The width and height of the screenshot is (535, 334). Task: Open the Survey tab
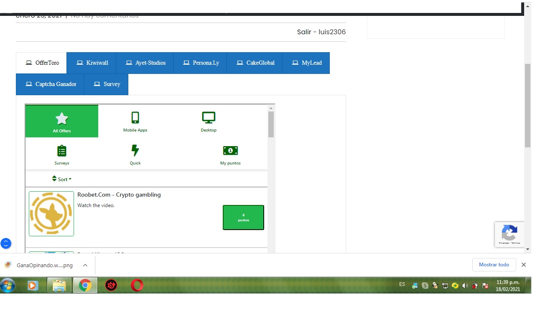pos(107,84)
